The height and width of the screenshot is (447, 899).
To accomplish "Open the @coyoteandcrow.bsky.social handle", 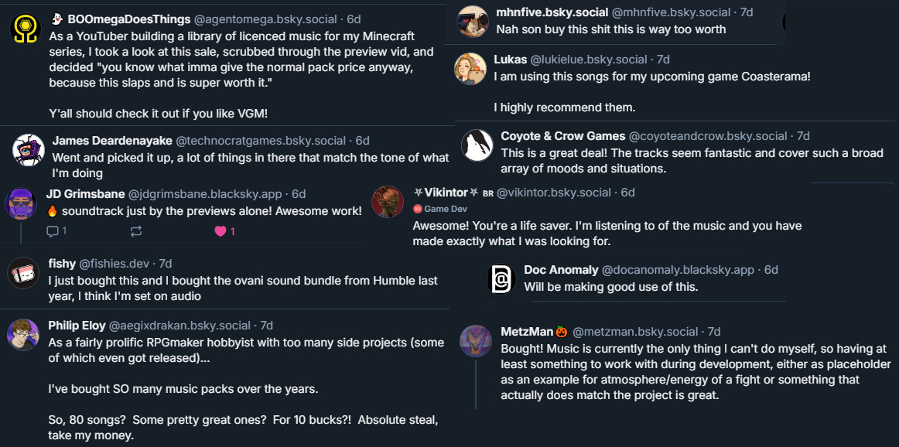I will [708, 136].
